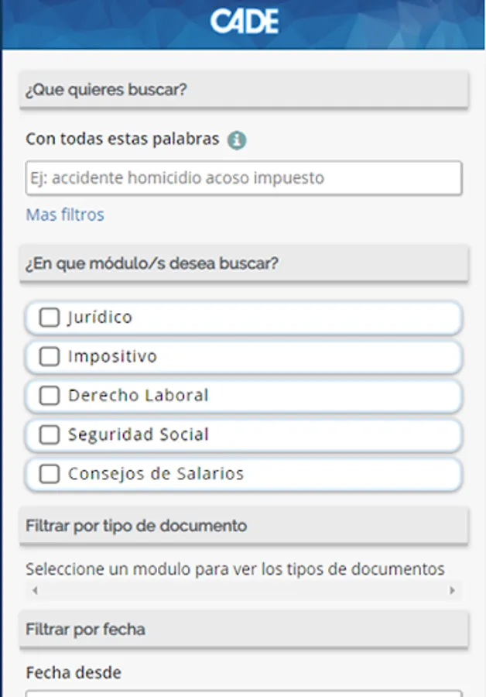Tick the Derecho Laboral checkbox
486x697 pixels.
click(x=50, y=396)
